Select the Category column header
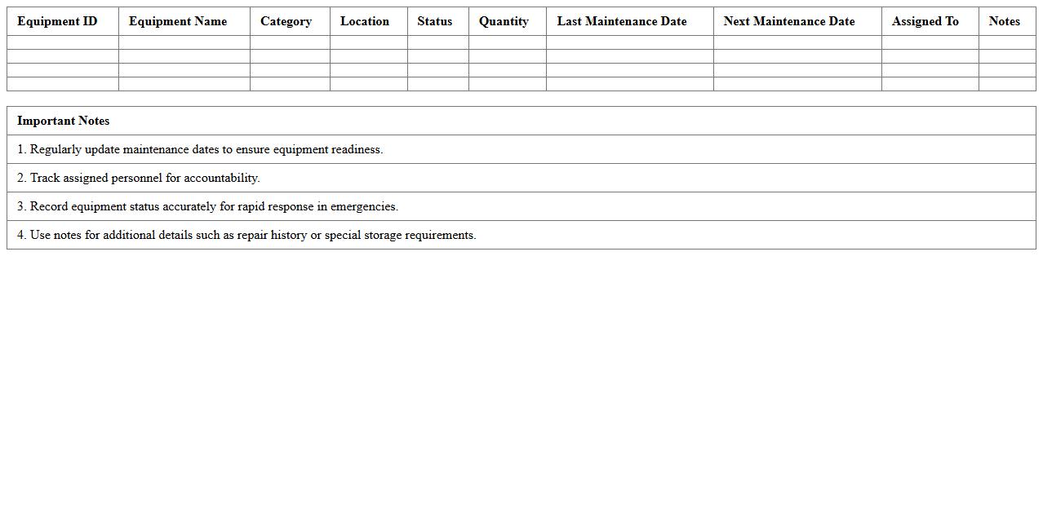This screenshot has width=1043, height=530. 286,21
